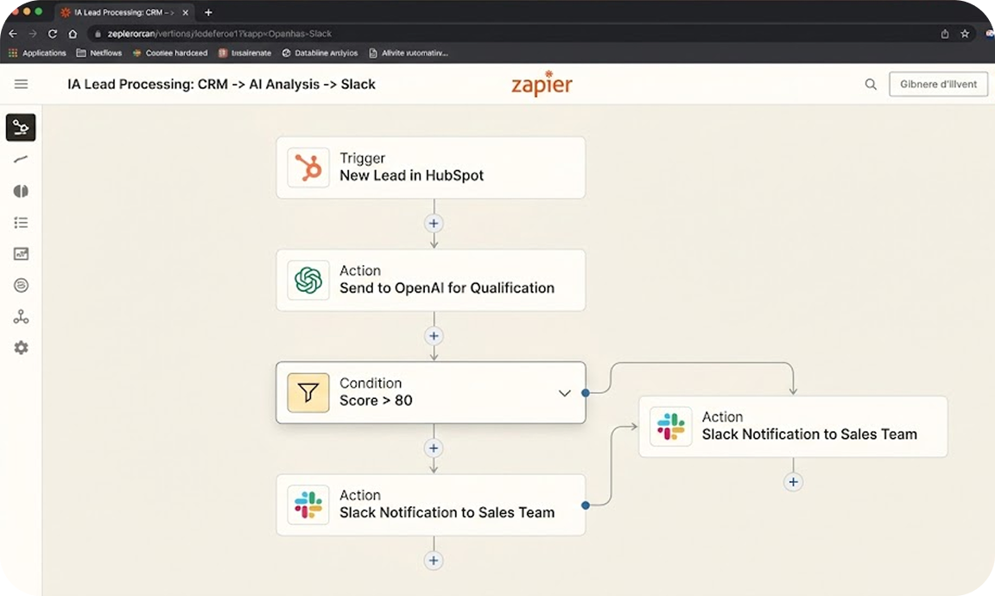Click the workflow title IA Lead Processing
The height and width of the screenshot is (596, 995).
[221, 84]
